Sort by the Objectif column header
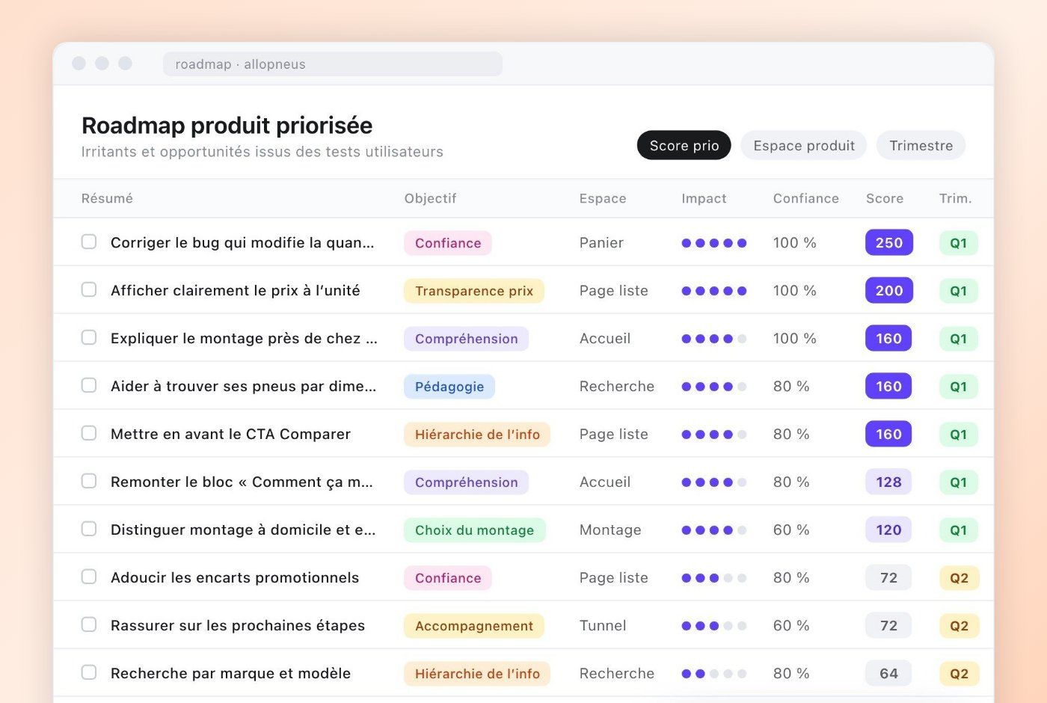This screenshot has width=1047, height=703. coord(430,198)
